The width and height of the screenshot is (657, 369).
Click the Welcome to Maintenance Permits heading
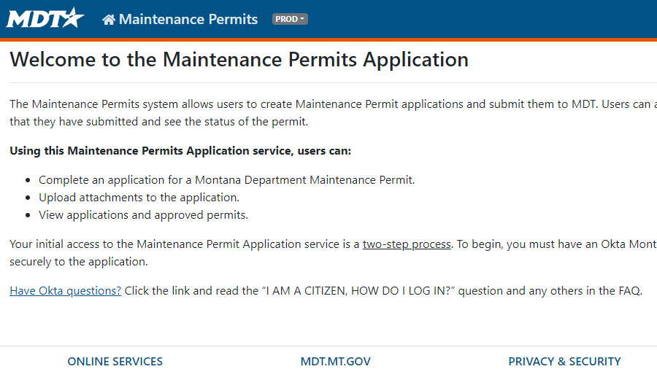[x=239, y=59]
